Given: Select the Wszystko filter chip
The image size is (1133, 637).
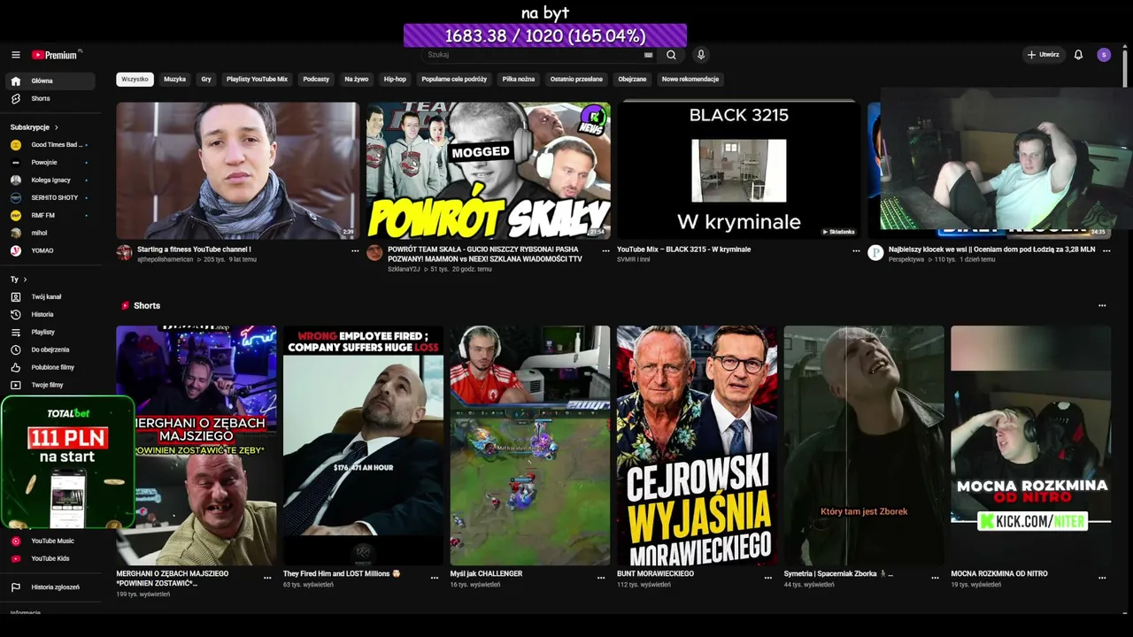Looking at the screenshot, I should tap(135, 79).
